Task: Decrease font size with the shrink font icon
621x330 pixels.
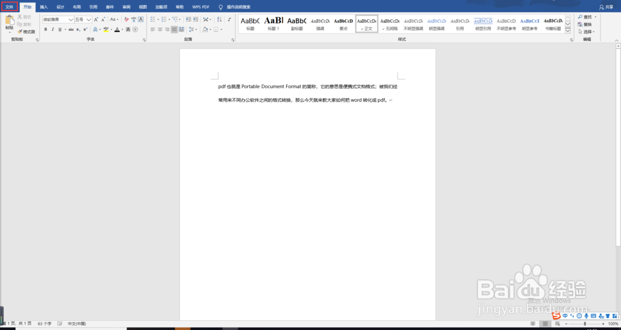Action: 103,19
